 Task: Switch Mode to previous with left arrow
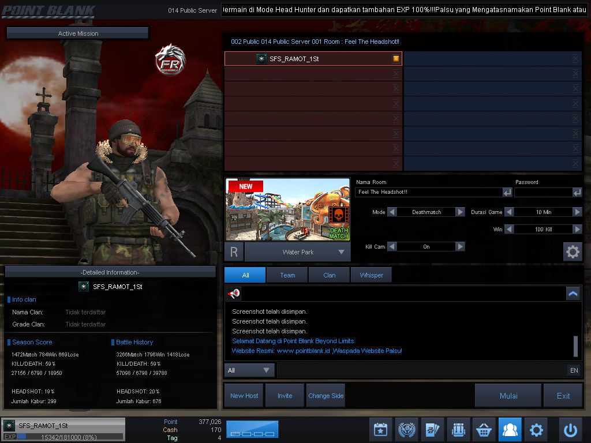tap(392, 212)
